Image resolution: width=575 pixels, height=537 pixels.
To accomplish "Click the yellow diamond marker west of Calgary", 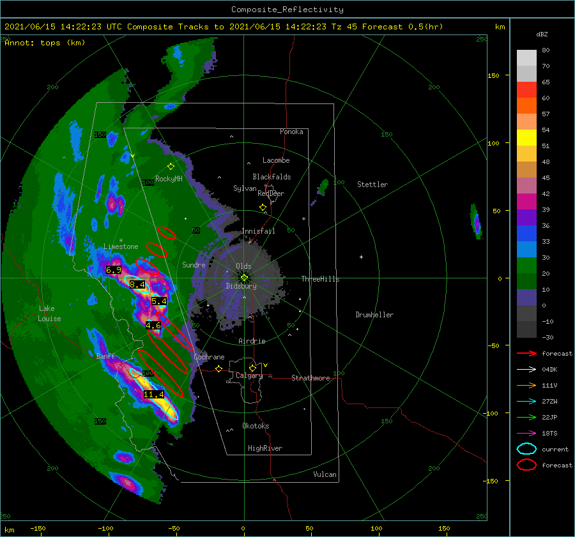I will tap(219, 368).
